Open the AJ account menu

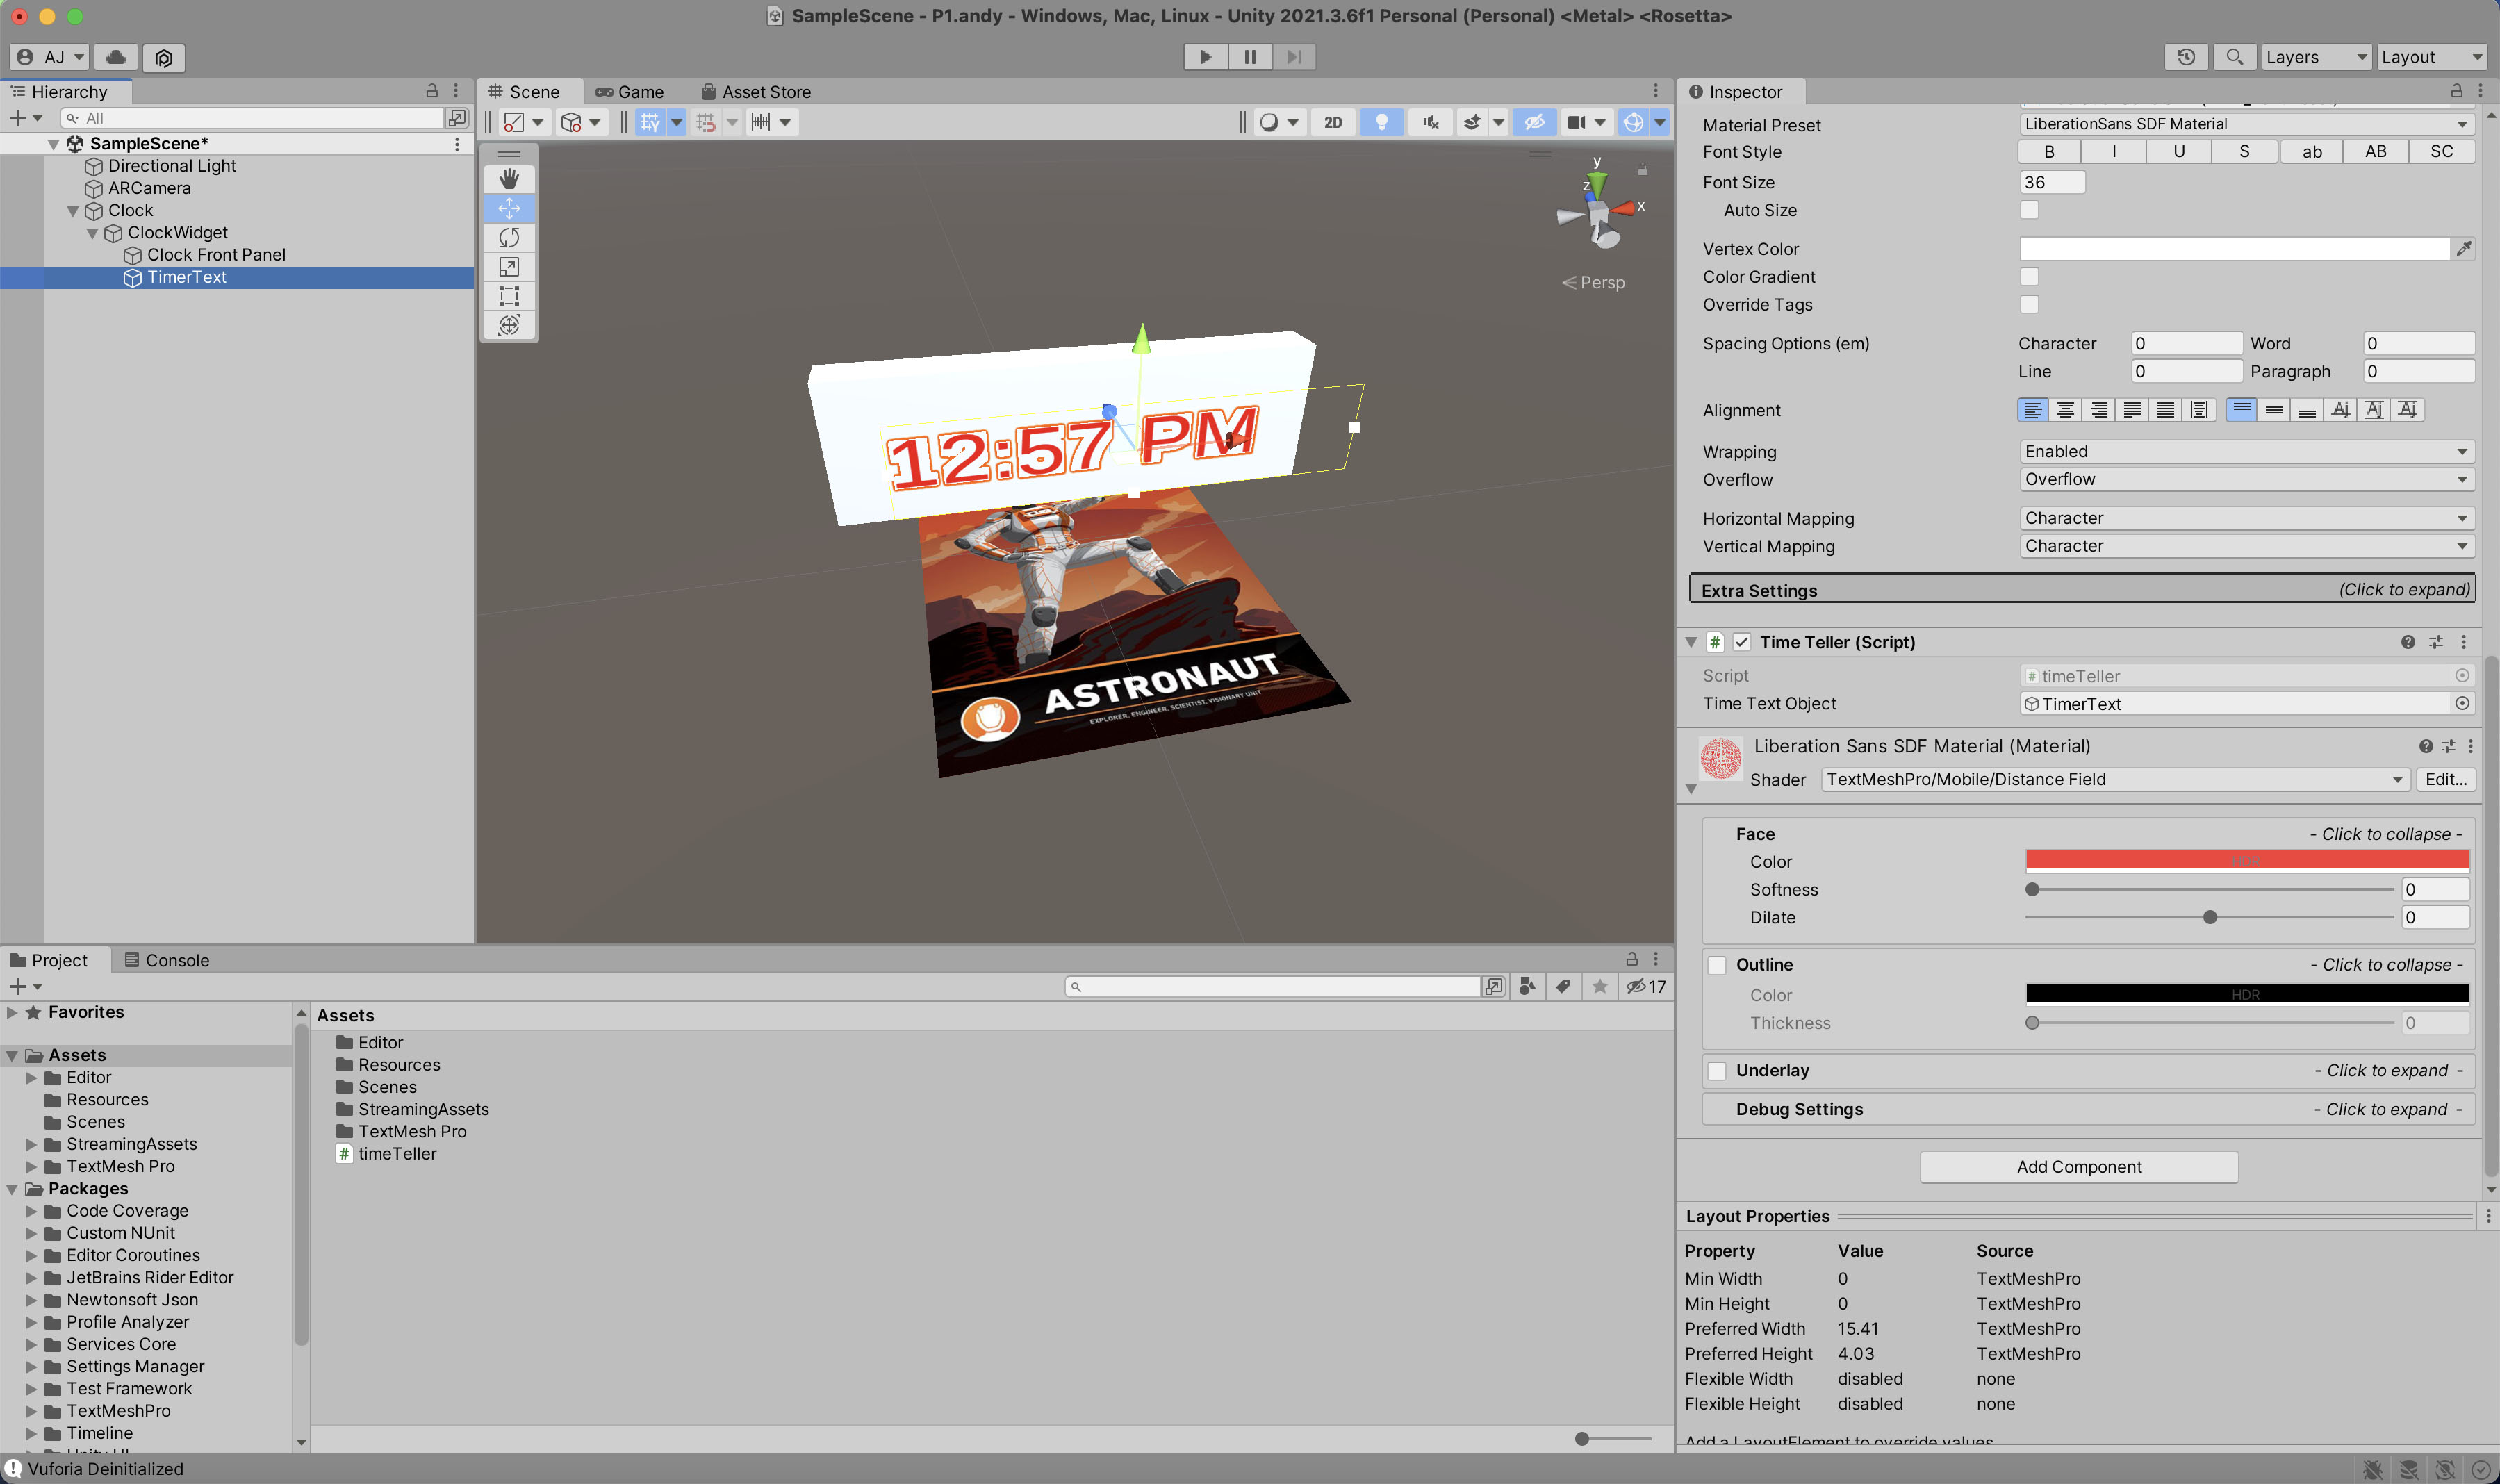(50, 57)
